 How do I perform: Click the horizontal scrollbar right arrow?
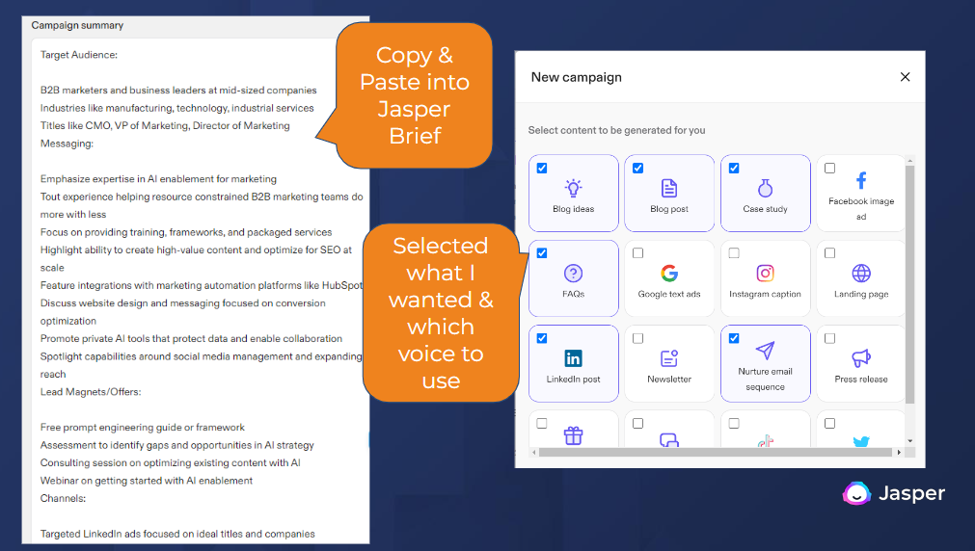click(900, 452)
